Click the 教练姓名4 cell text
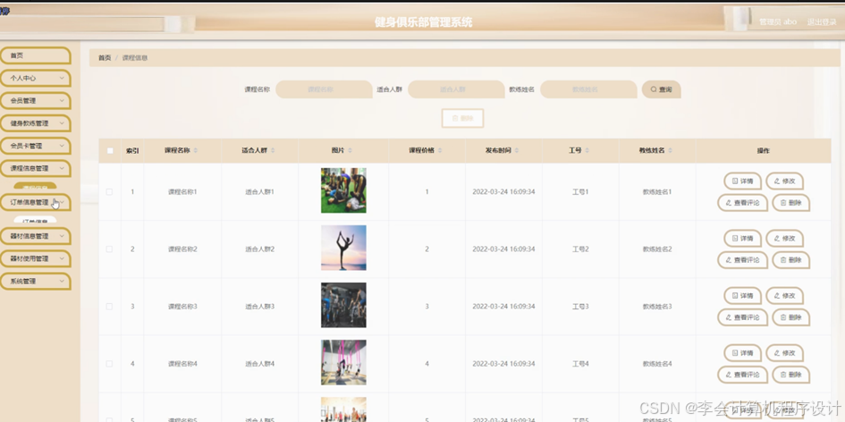845x422 pixels. 657,364
